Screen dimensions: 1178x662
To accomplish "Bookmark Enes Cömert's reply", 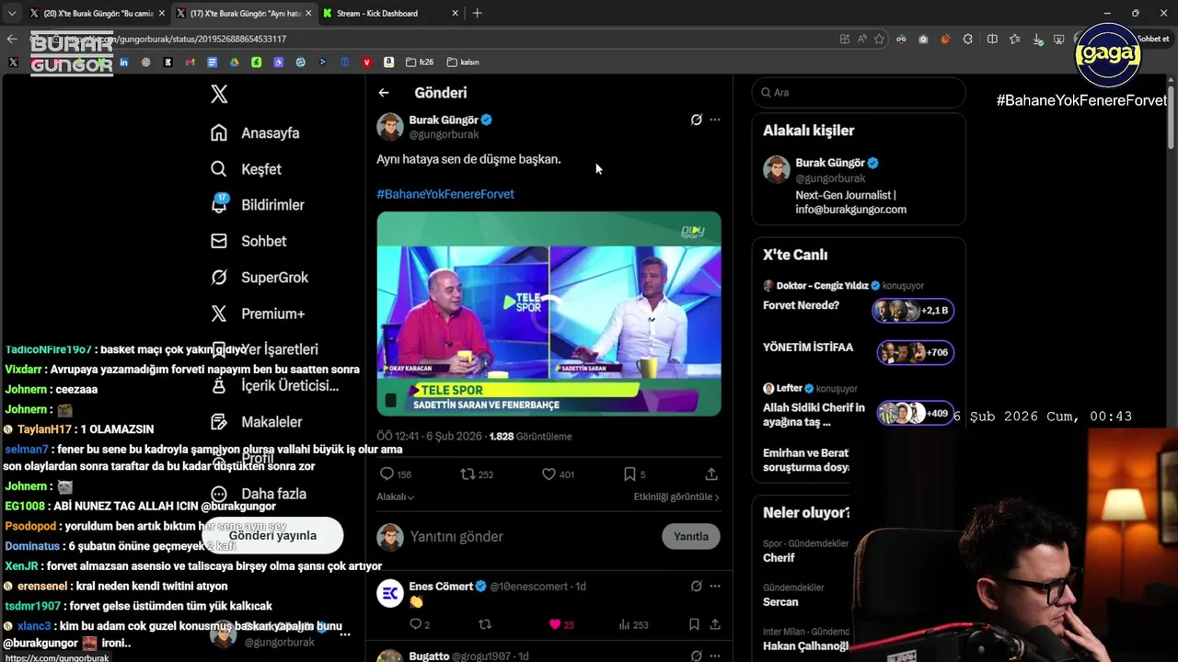I will coord(694,624).
